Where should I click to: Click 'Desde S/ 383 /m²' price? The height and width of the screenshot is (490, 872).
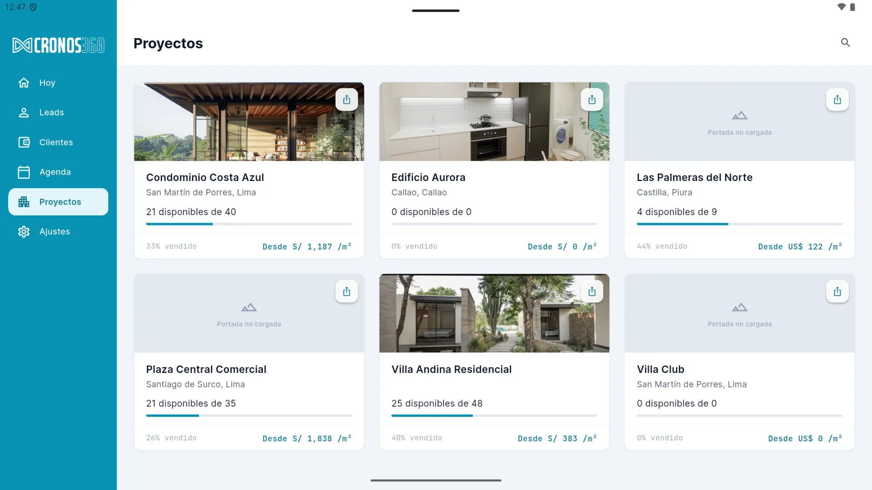pyautogui.click(x=557, y=438)
